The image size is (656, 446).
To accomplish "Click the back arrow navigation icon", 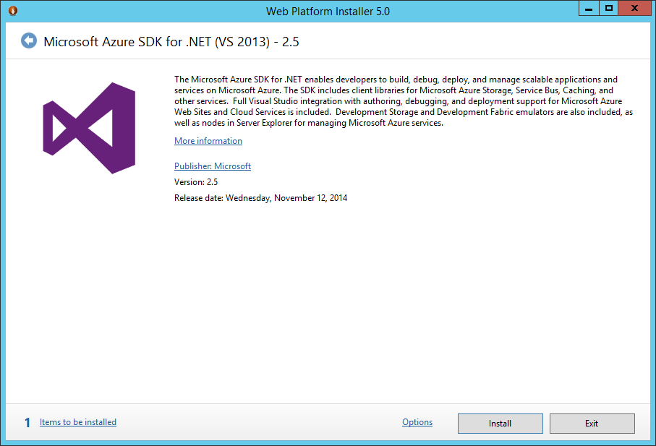I will [x=28, y=40].
